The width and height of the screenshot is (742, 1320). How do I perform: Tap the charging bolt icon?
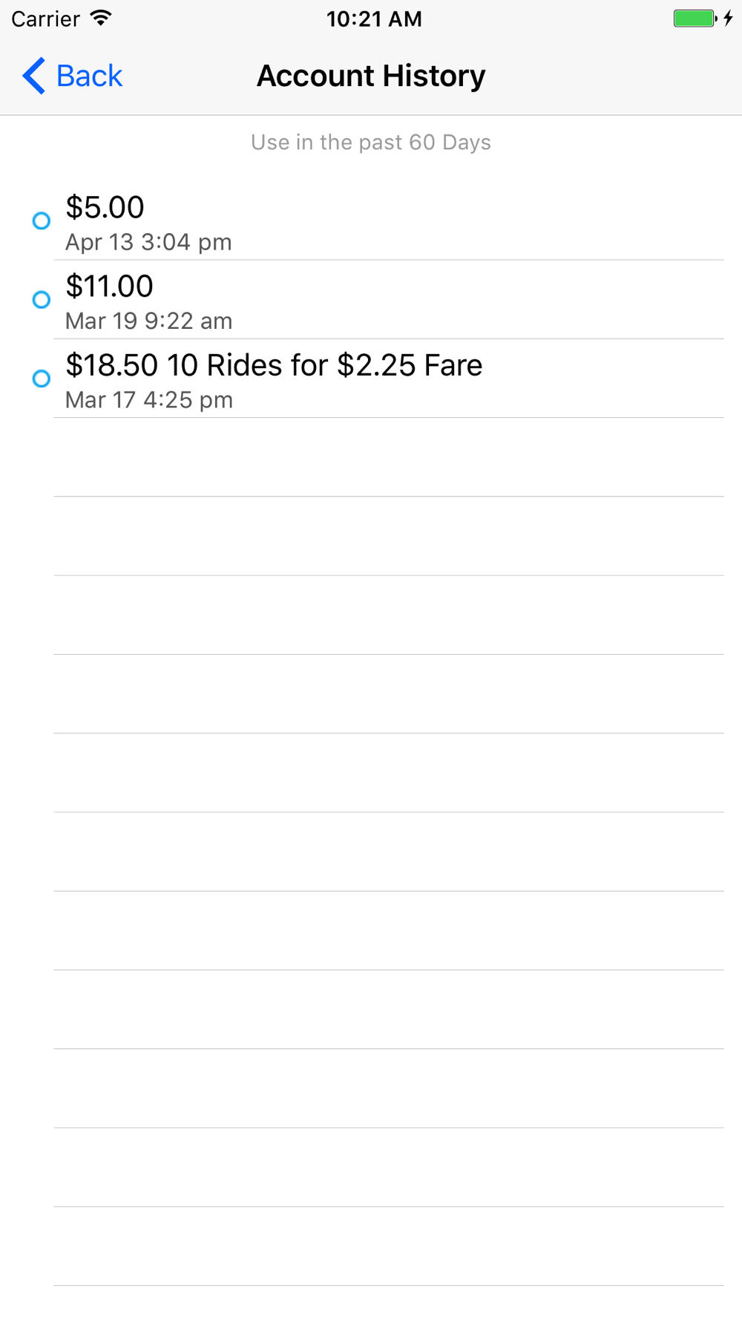(x=729, y=19)
